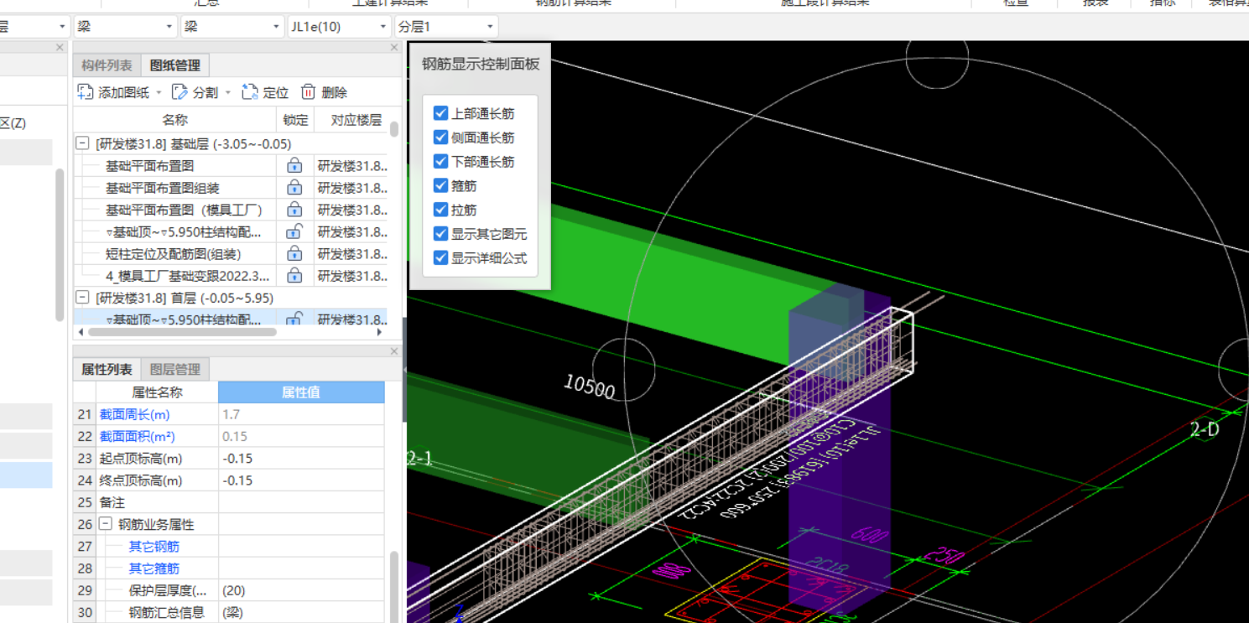Click the 名称 column header

point(174,120)
